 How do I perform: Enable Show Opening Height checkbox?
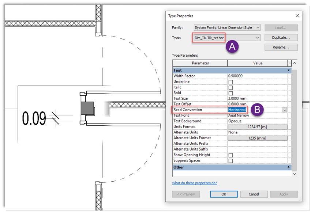pos(231,155)
